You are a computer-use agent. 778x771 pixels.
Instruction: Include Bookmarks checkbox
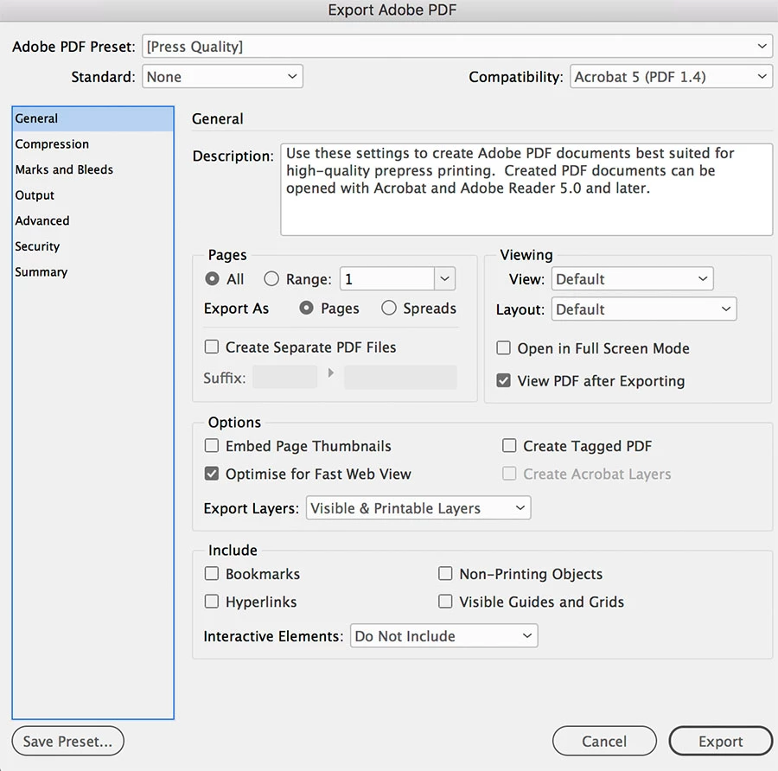click(x=212, y=574)
